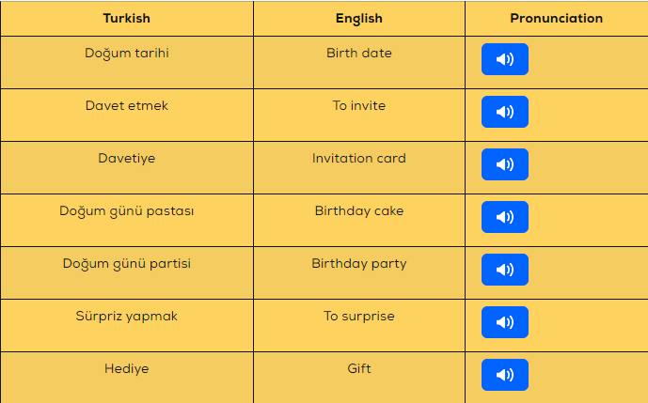Viewport: 648px width, 403px height.
Task: Click the English phrase To surprise
Action: pyautogui.click(x=358, y=317)
